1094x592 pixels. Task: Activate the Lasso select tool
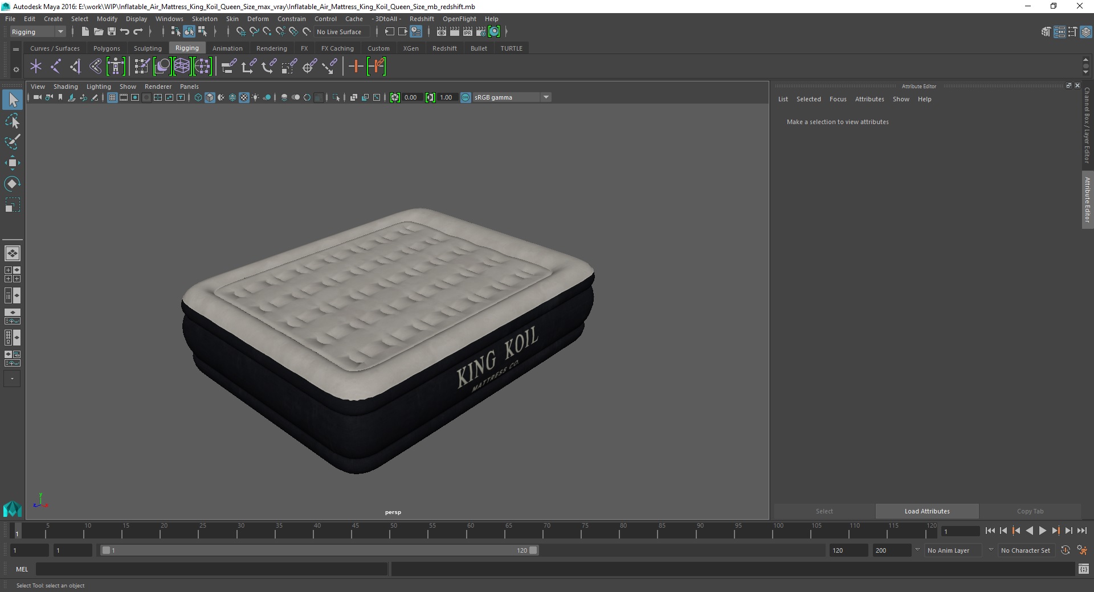coord(12,121)
